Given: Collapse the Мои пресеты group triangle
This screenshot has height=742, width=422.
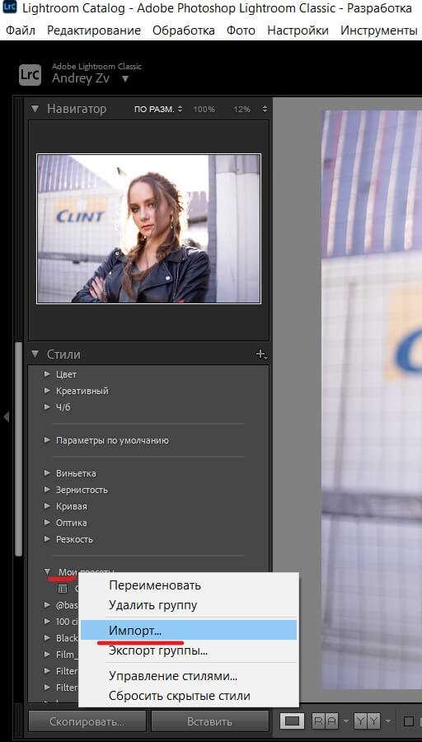Looking at the screenshot, I should coord(47,572).
